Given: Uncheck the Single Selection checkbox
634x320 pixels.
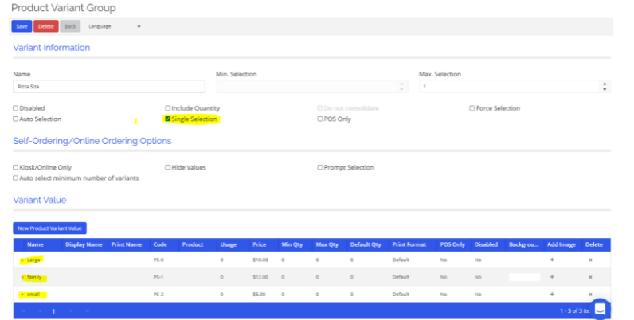Looking at the screenshot, I should (x=167, y=119).
